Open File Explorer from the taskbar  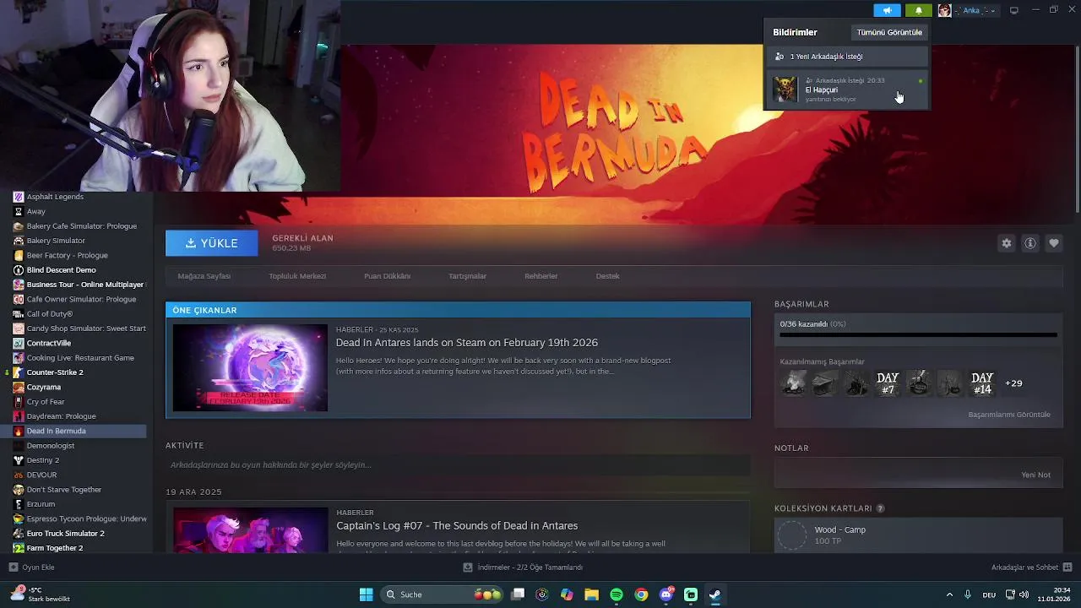[x=592, y=594]
